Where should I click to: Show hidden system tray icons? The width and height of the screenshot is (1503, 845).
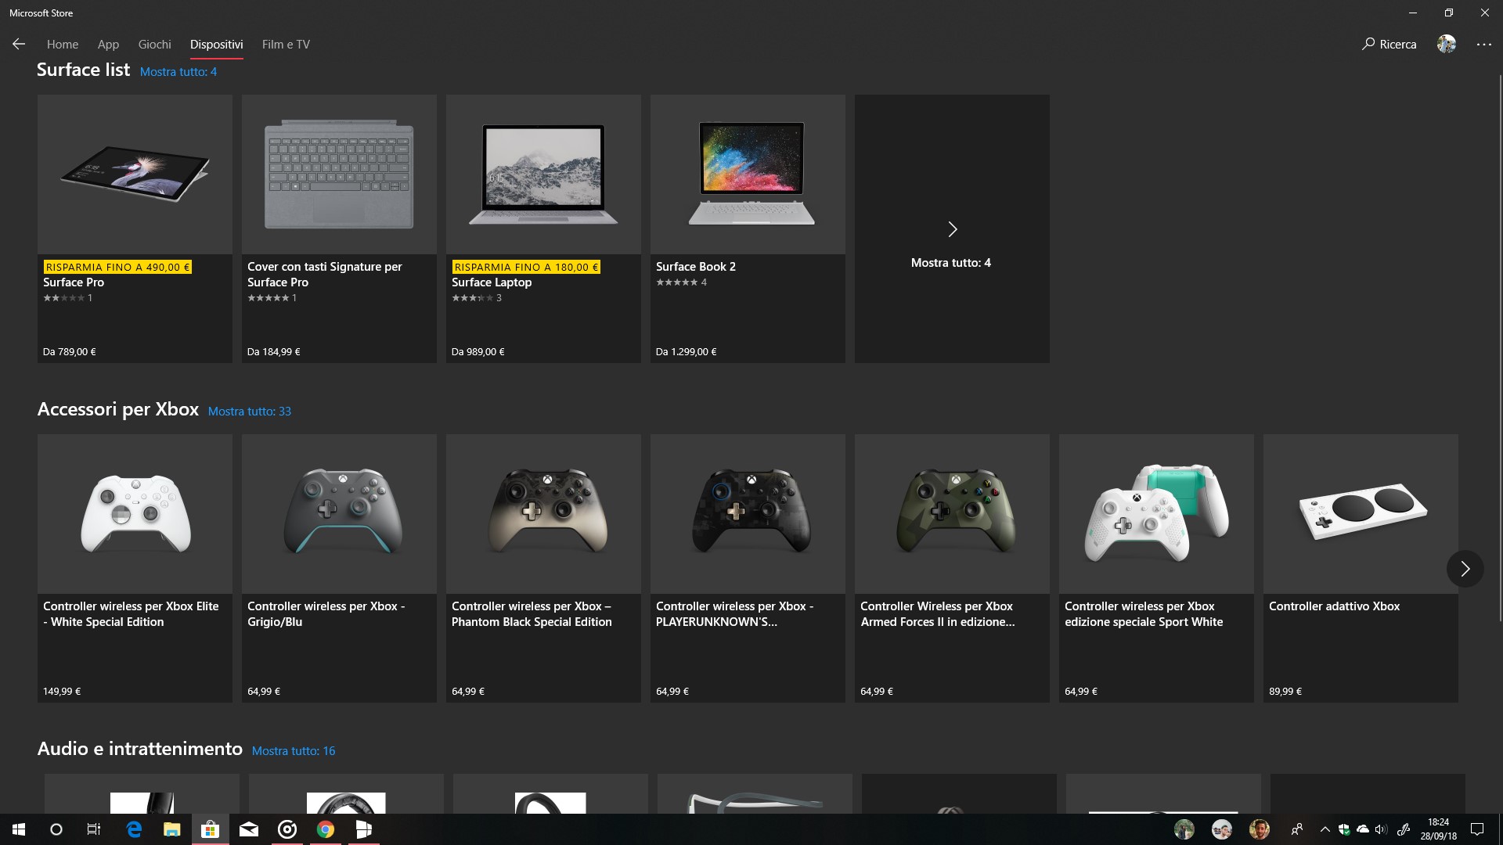tap(1325, 829)
